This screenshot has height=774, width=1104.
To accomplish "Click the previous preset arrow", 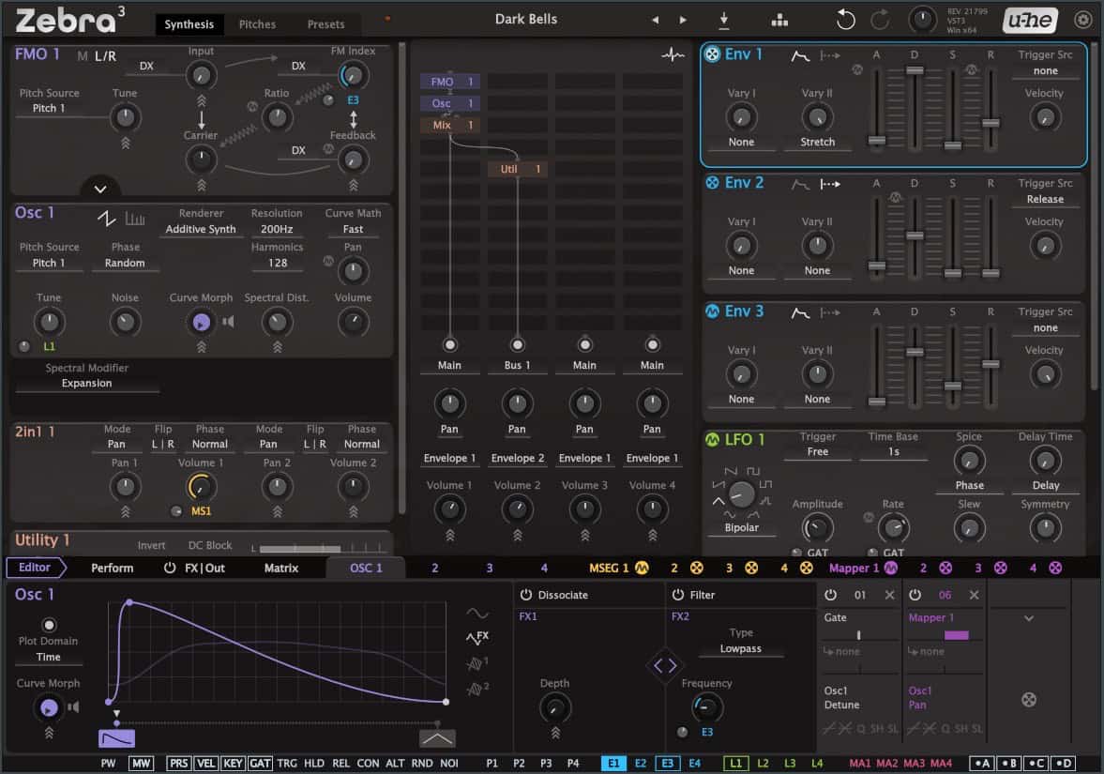I will click(655, 20).
